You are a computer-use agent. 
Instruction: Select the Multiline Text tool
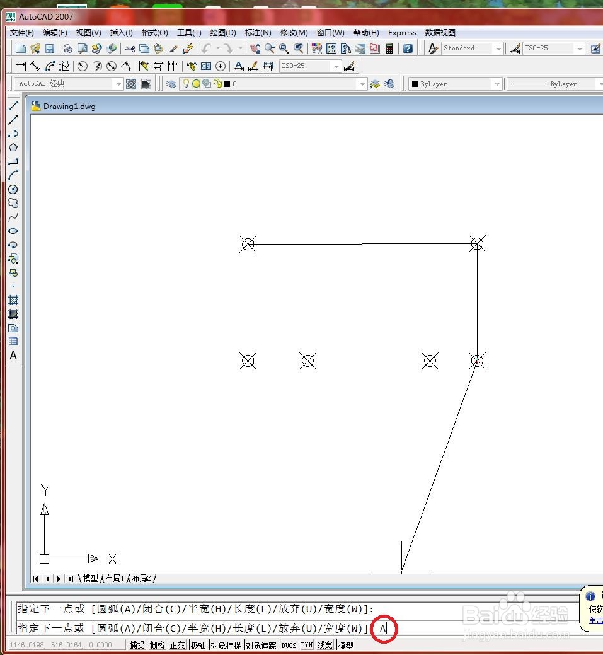pos(13,356)
